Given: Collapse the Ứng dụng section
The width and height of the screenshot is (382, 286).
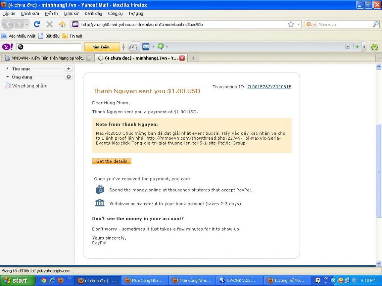Looking at the screenshot, I should (x=8, y=77).
